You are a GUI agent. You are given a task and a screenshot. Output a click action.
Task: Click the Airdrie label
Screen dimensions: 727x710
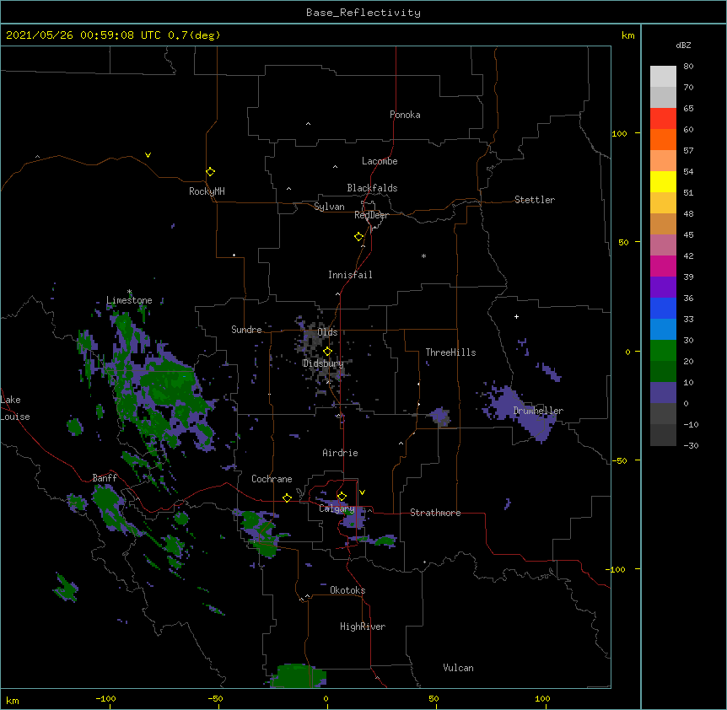[x=341, y=453]
